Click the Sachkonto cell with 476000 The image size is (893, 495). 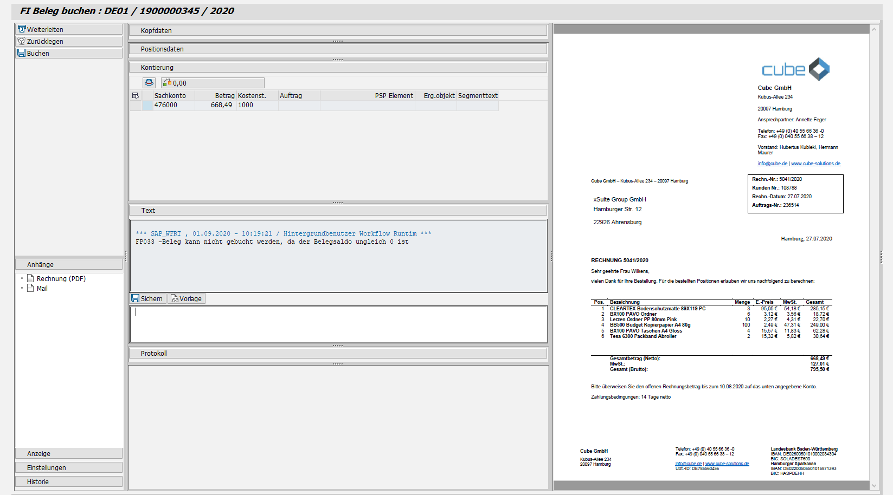(x=172, y=105)
